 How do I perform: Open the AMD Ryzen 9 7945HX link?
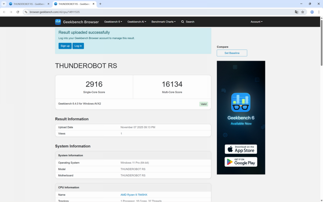point(134,195)
